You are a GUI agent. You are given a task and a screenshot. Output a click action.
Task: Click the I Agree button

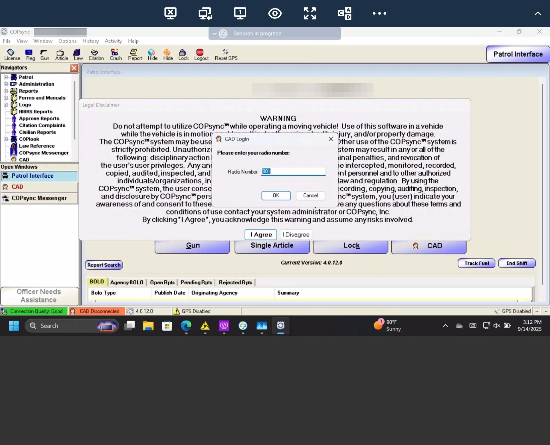tap(261, 235)
